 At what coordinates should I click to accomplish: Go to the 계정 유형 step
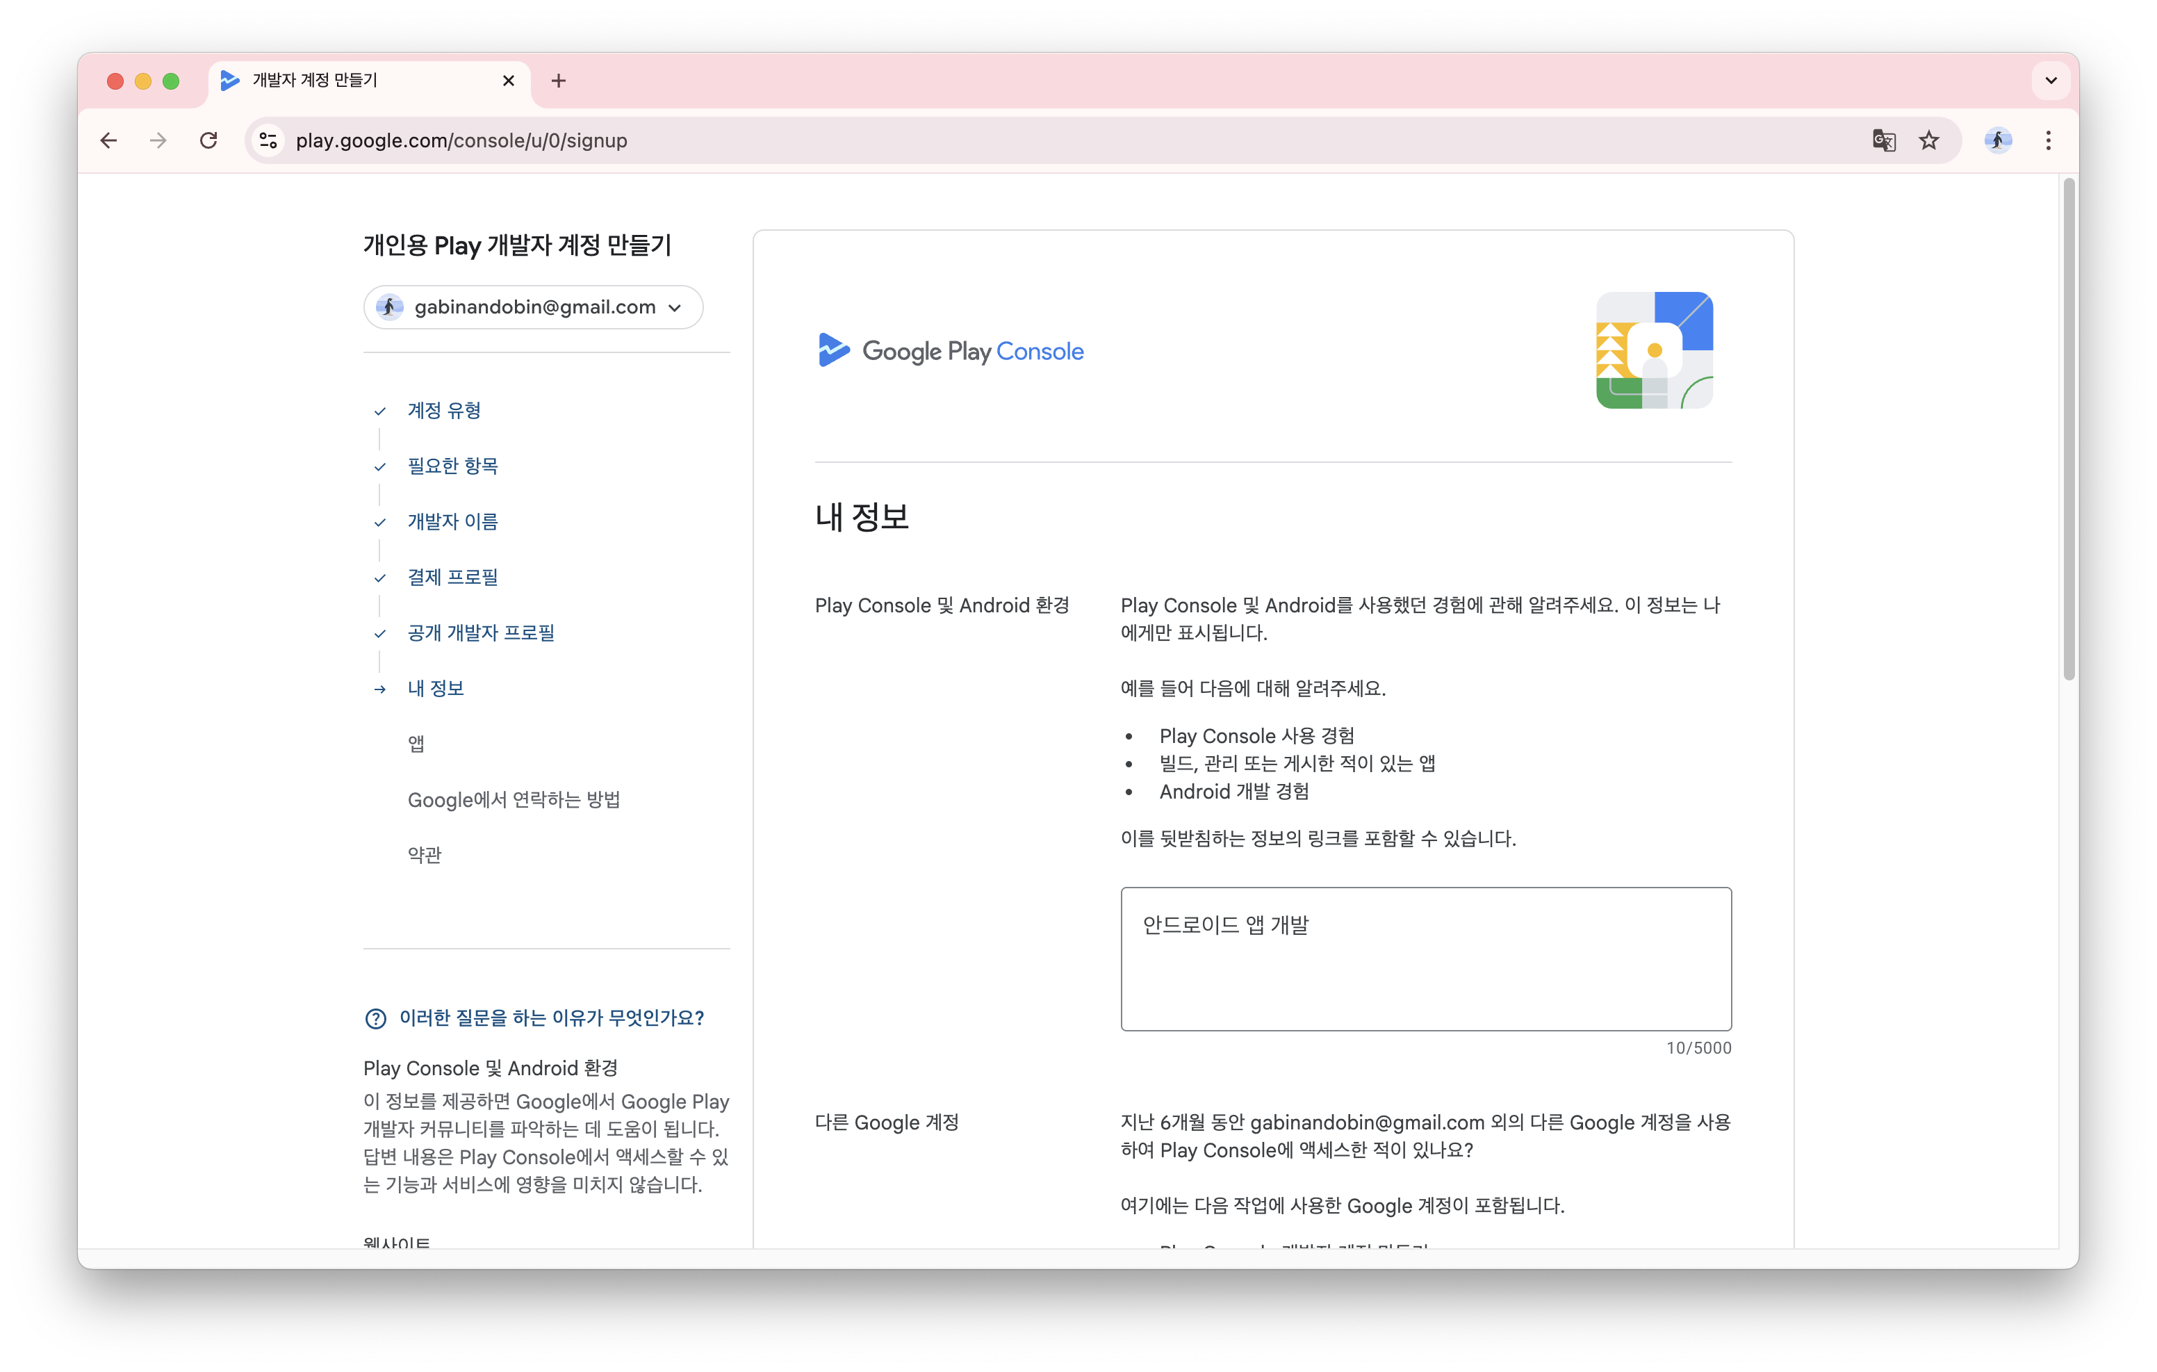tap(443, 411)
